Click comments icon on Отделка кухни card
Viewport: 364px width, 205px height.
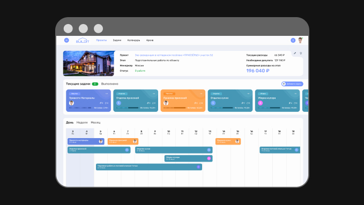(x=248, y=103)
